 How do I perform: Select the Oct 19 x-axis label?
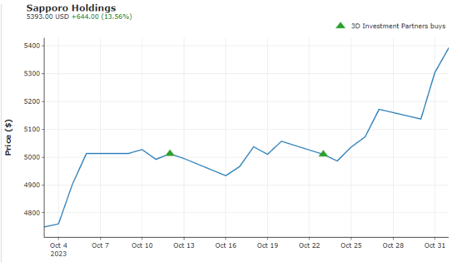point(267,246)
